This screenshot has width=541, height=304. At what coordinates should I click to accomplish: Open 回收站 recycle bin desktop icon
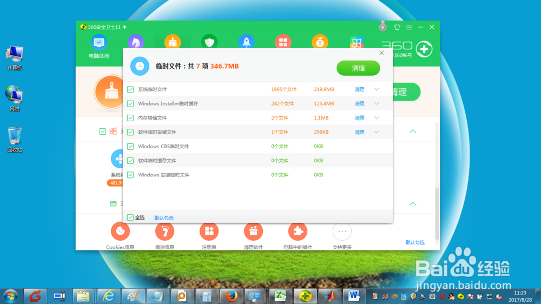tap(15, 140)
